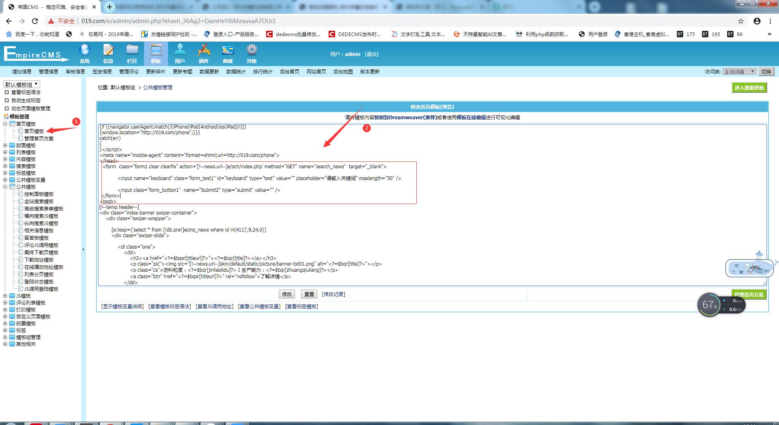Go back in browser history
The image size is (779, 425).
click(x=9, y=21)
